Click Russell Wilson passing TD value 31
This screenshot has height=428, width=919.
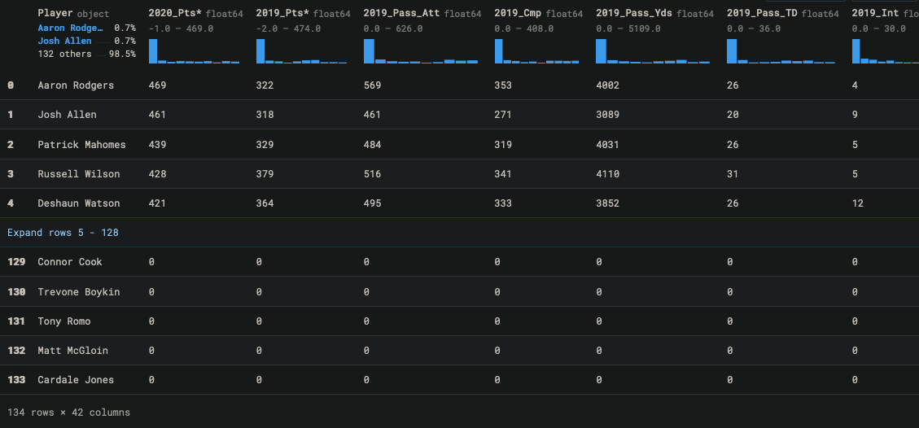click(733, 174)
